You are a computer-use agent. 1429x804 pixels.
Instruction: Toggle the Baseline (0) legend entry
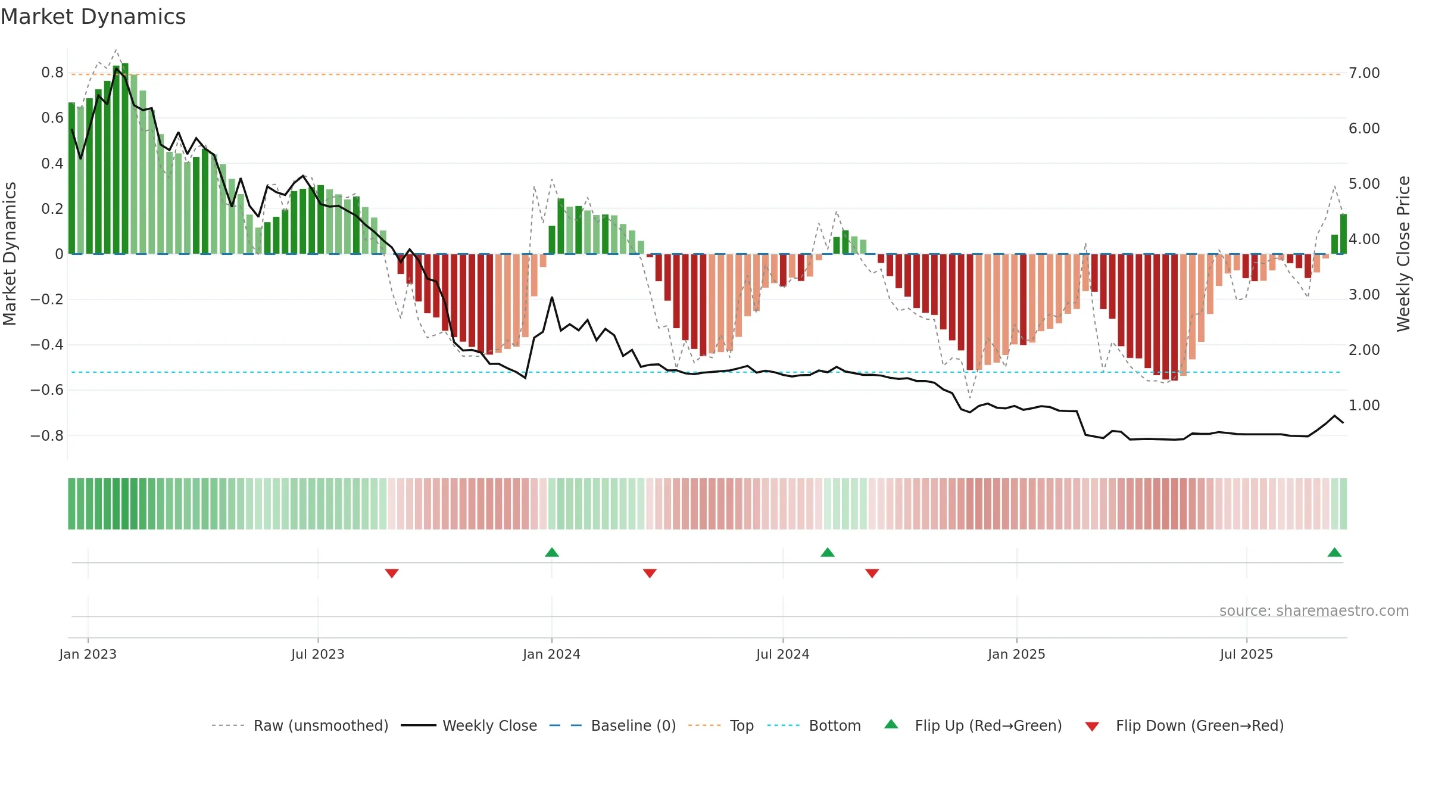pyautogui.click(x=613, y=725)
